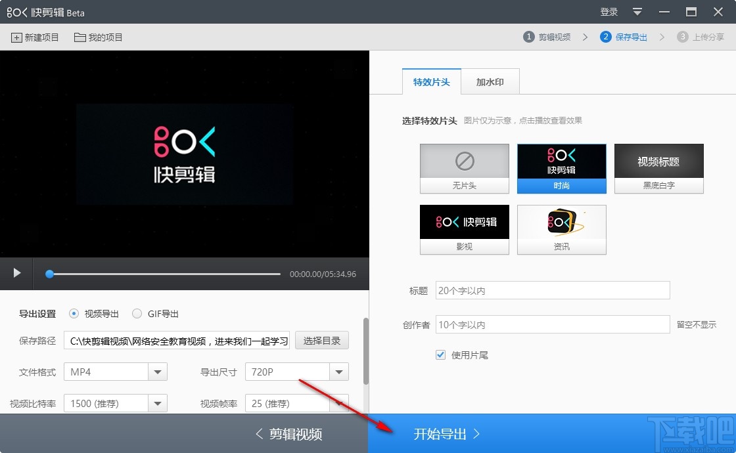The height and width of the screenshot is (453, 736).
Task: Select 视频导出 radio option
Action: 94,314
